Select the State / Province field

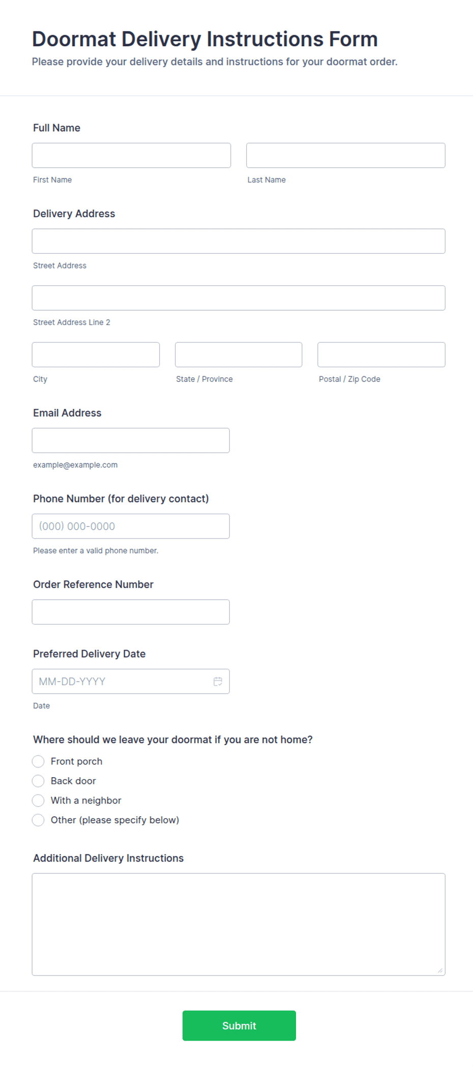(x=239, y=354)
